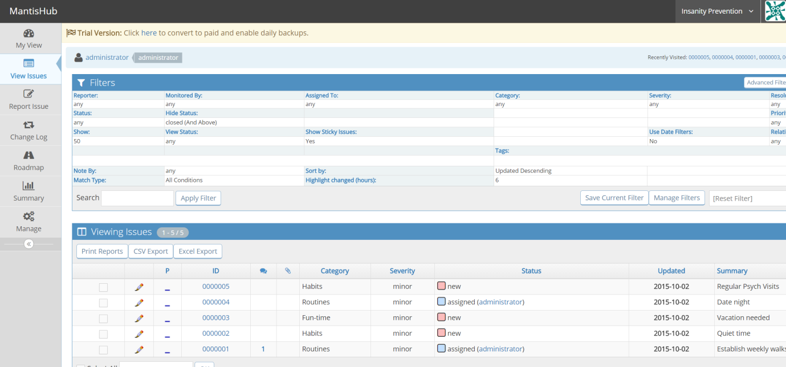Open Insanity Prevention project dropdown

point(718,11)
